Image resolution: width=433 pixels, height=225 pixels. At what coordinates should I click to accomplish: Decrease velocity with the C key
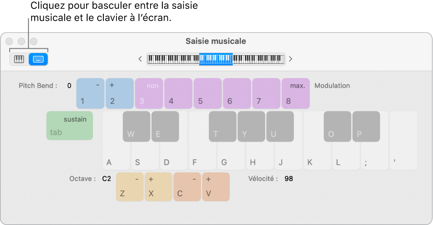187,187
